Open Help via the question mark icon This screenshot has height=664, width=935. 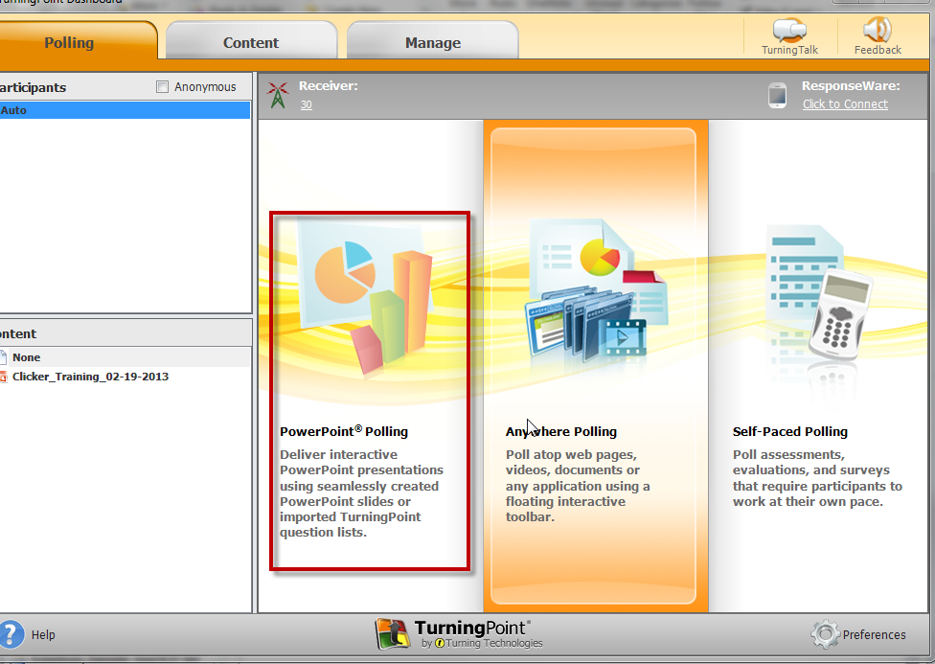tap(11, 634)
